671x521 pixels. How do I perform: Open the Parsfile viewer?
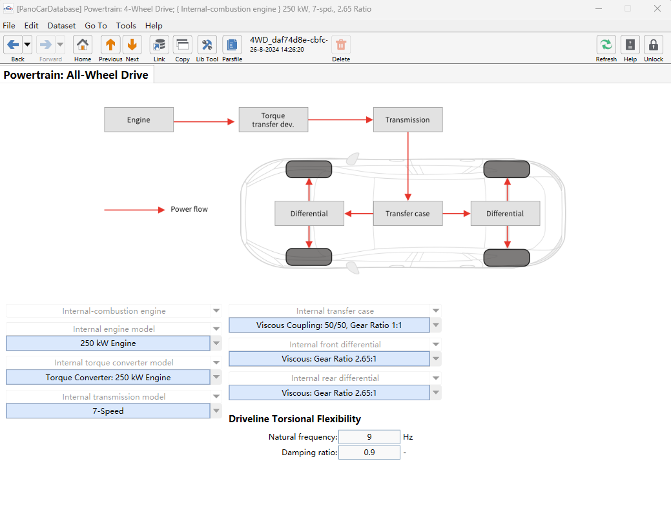232,45
